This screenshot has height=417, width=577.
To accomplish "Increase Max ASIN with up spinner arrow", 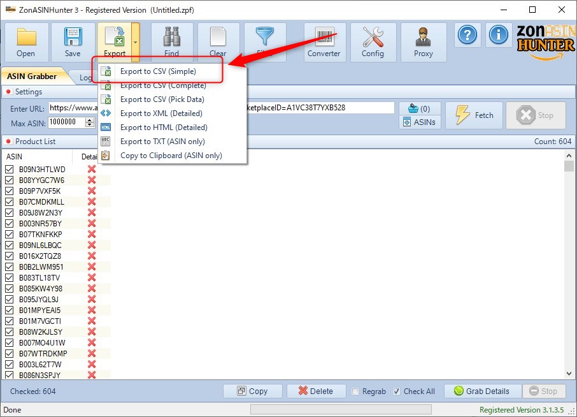I will click(90, 120).
